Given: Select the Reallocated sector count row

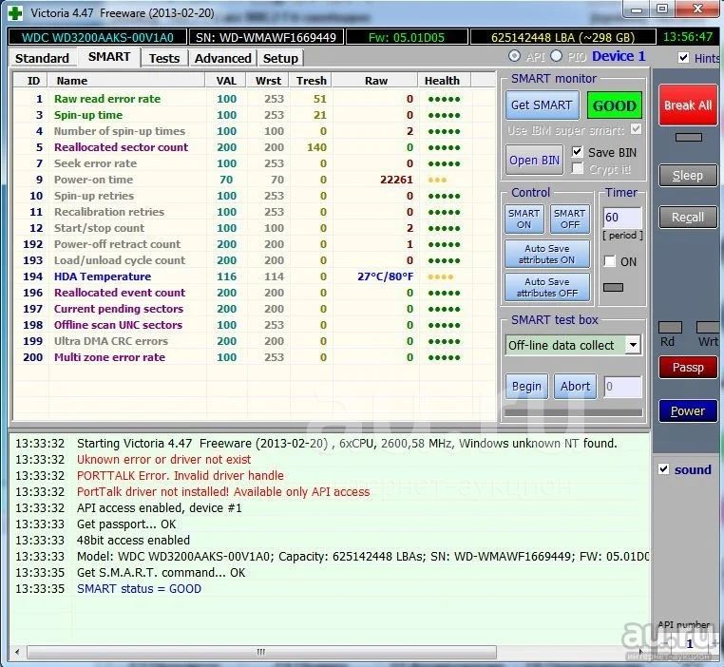Looking at the screenshot, I should [x=254, y=147].
